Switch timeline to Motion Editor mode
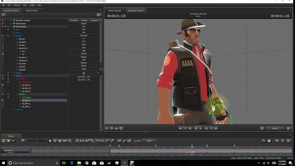The image size is (295, 166). [x=8, y=140]
